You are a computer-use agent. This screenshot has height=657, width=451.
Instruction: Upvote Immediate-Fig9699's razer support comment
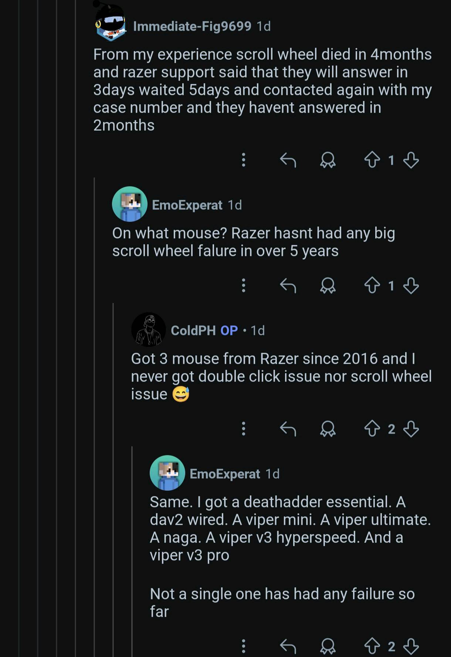click(372, 160)
